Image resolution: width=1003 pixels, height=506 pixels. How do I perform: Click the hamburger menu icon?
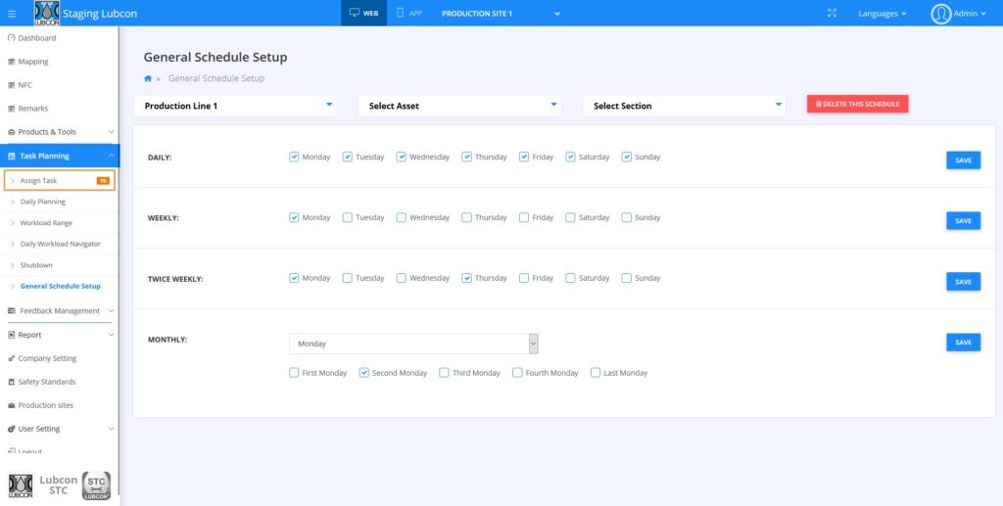click(x=12, y=14)
